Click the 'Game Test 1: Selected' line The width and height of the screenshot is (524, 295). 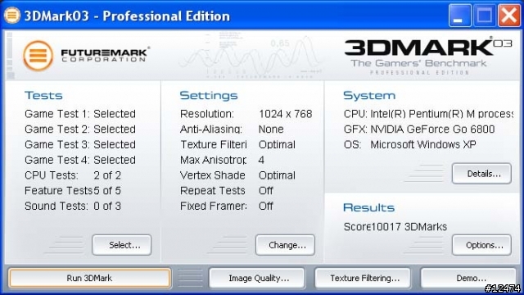[x=80, y=114]
